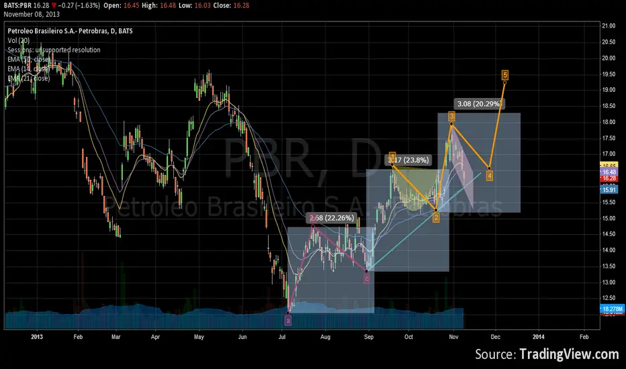The height and width of the screenshot is (369, 626).
Task: Click the 13.00 price axis label
Action: tap(609, 282)
